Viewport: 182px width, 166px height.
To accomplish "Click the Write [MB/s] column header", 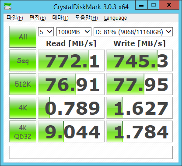I will click(x=140, y=43).
